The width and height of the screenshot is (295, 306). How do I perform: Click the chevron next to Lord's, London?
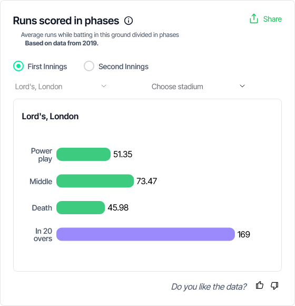point(104,86)
